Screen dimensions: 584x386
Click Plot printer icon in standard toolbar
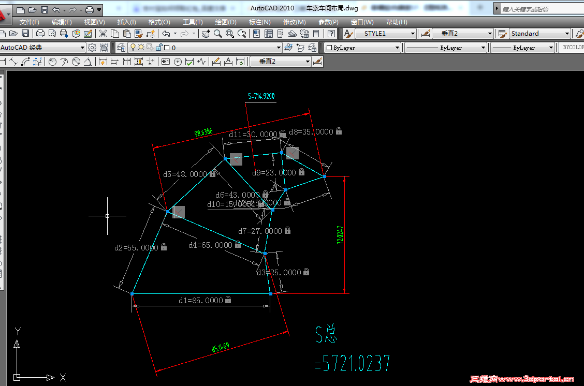pos(40,34)
